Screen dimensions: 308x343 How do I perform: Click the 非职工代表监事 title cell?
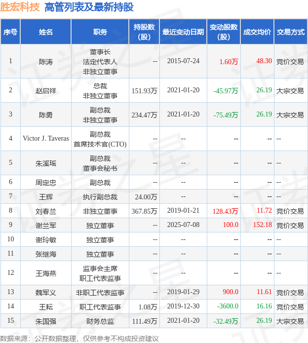click(100, 293)
